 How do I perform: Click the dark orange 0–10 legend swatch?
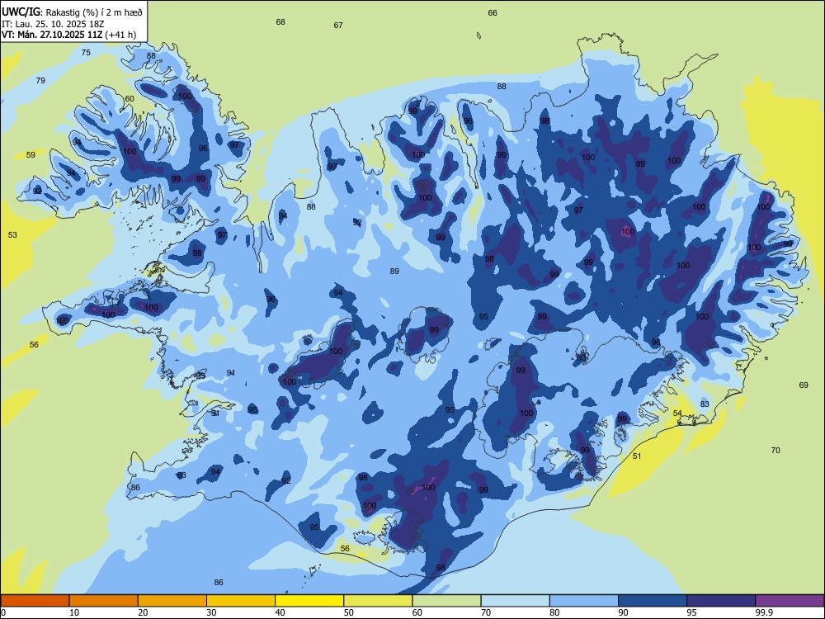coord(35,601)
